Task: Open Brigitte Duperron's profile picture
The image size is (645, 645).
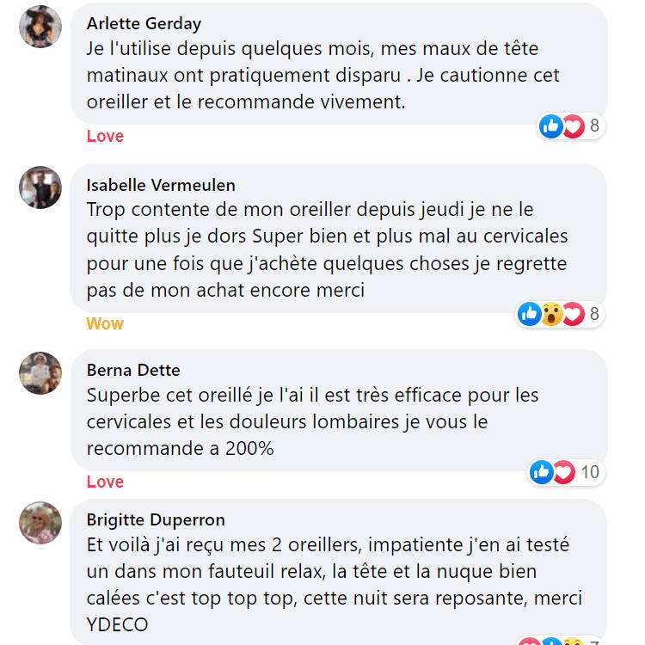Action: coord(40,523)
